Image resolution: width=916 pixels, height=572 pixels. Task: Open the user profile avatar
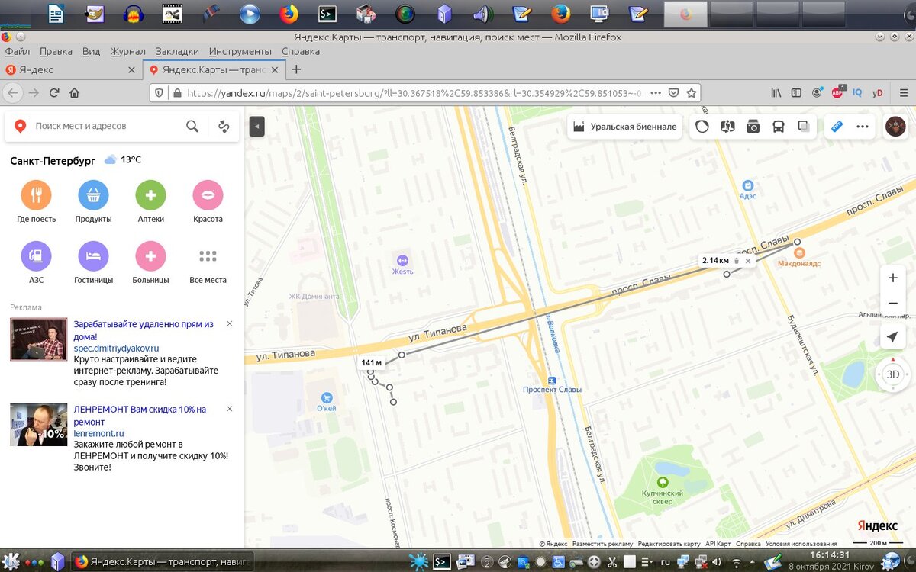[x=895, y=127]
